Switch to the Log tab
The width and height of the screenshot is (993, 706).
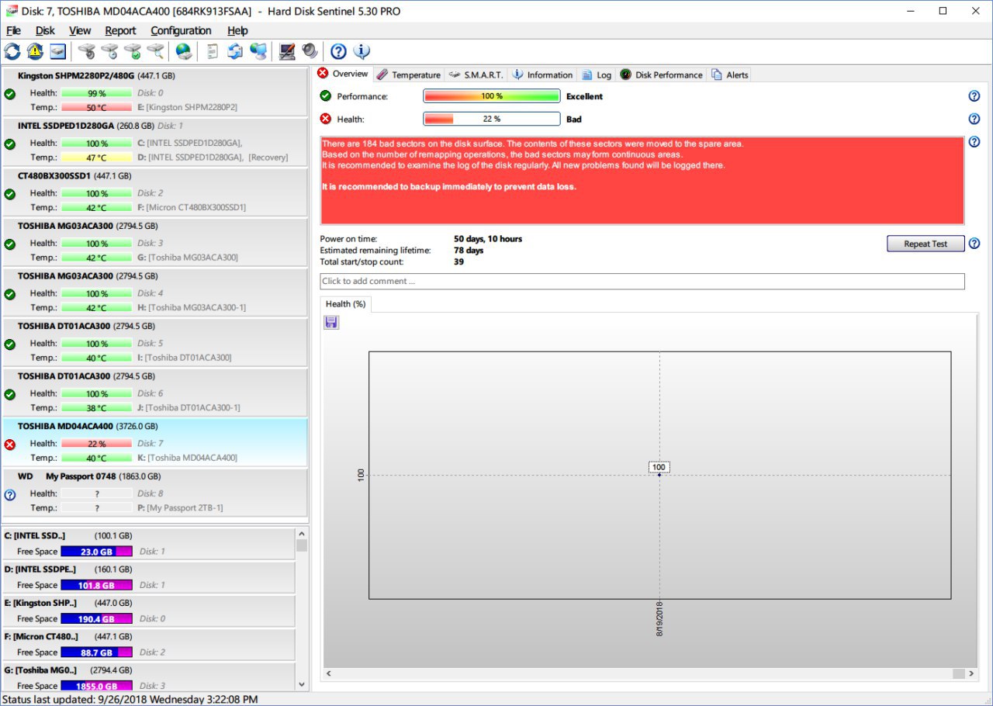(597, 74)
